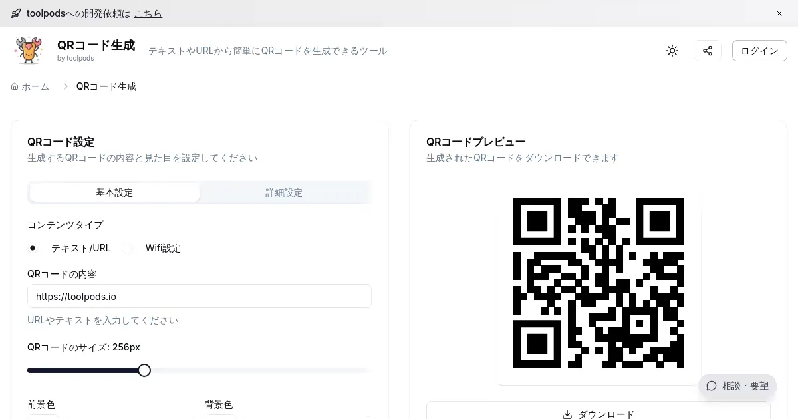This screenshot has width=798, height=419.
Task: Click the share icon button
Action: (708, 51)
